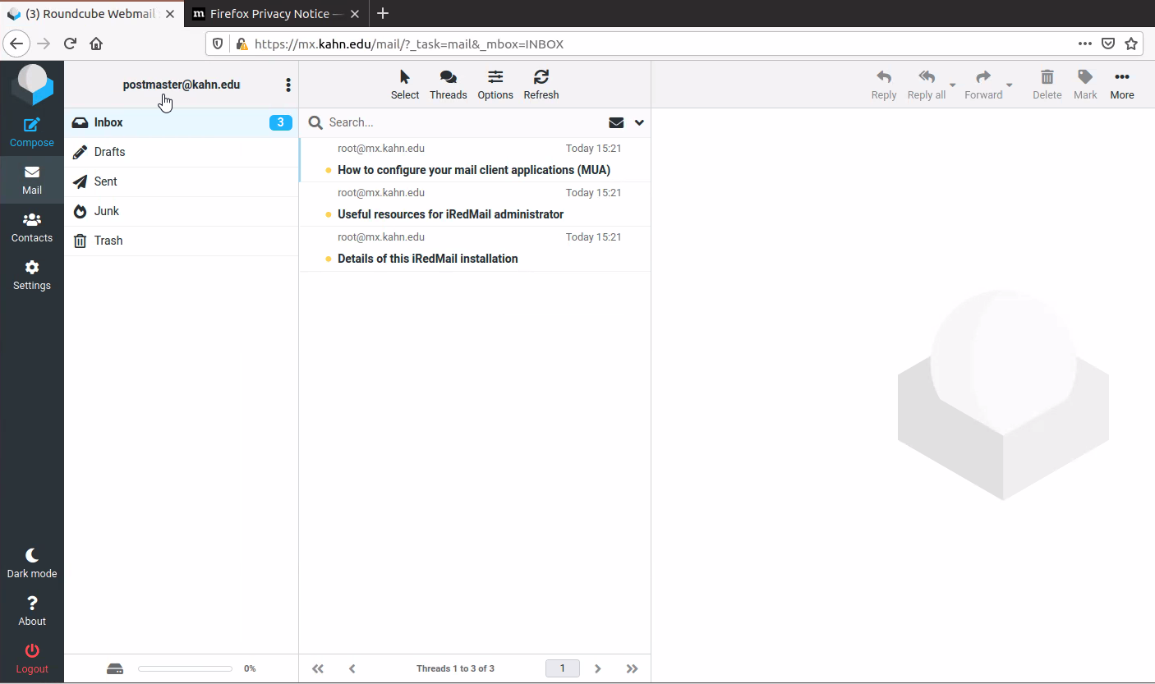This screenshot has width=1155, height=684.
Task: Expand the Forward options arrow
Action: click(1010, 85)
